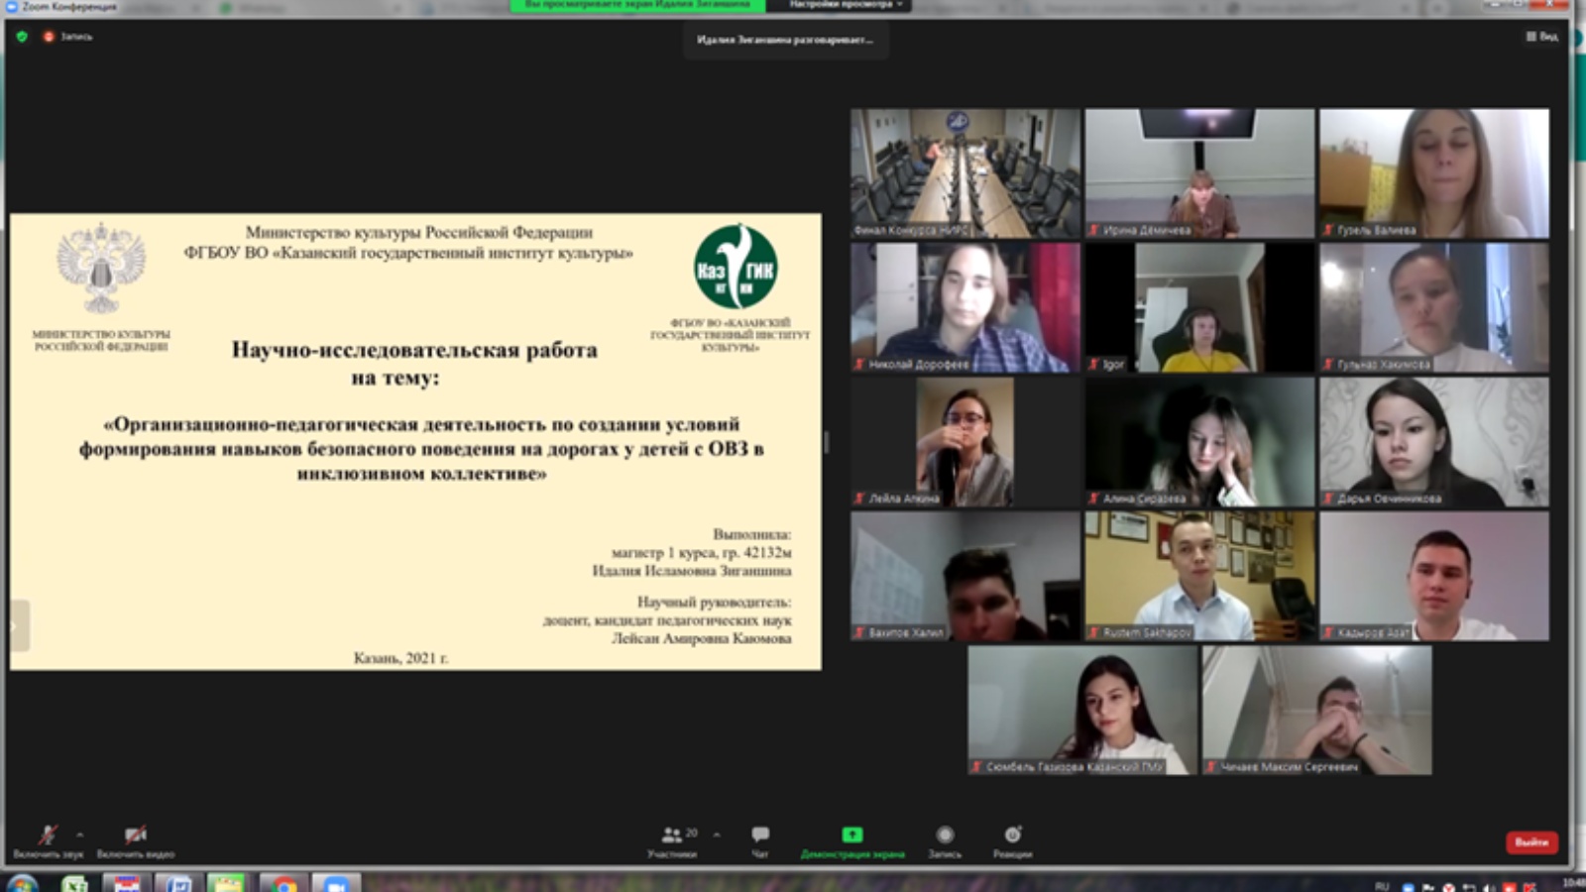The width and height of the screenshot is (1586, 892).
Task: Expand audio options arrow beside microphone
Action: [80, 835]
